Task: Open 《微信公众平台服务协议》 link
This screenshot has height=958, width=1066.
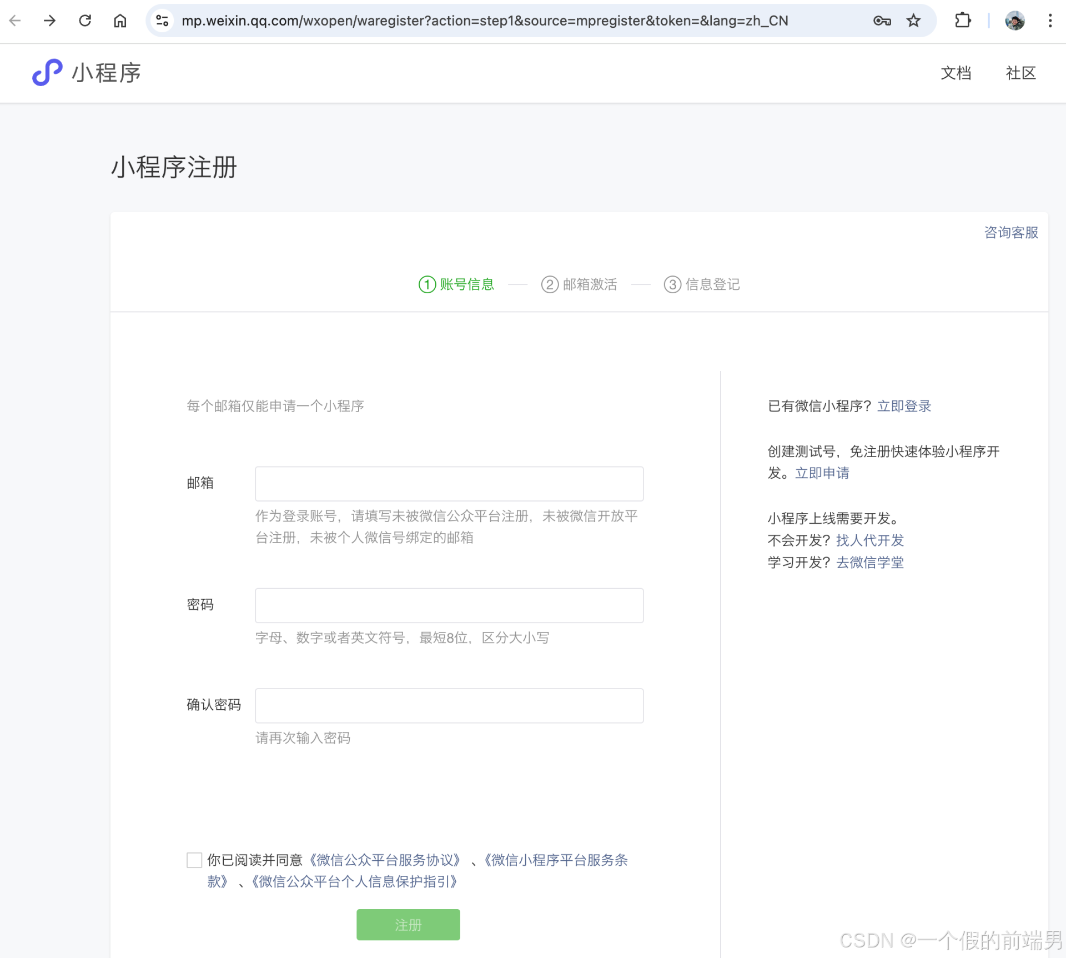Action: (385, 860)
